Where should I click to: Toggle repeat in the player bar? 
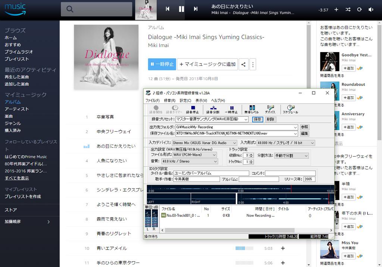tap(359, 9)
